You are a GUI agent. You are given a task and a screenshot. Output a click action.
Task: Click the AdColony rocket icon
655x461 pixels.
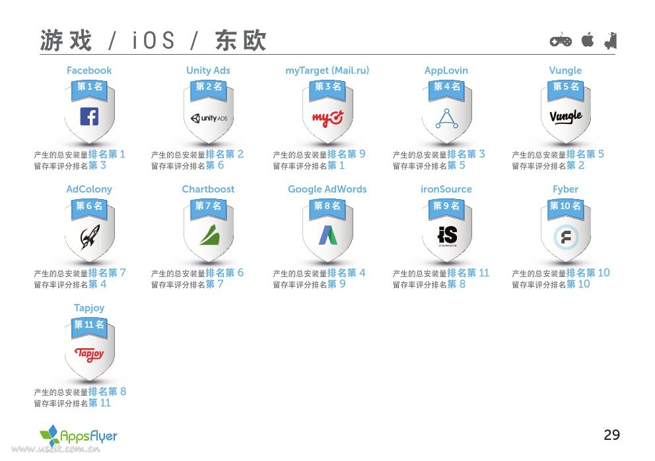(90, 236)
